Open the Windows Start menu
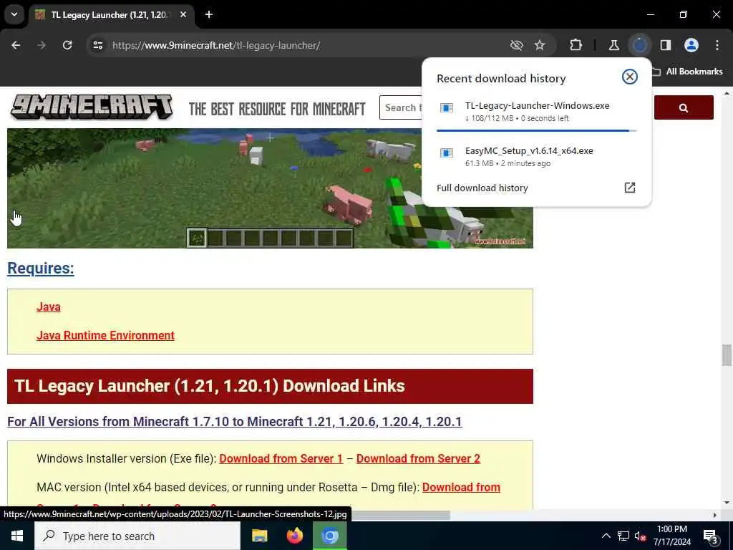 point(17,536)
